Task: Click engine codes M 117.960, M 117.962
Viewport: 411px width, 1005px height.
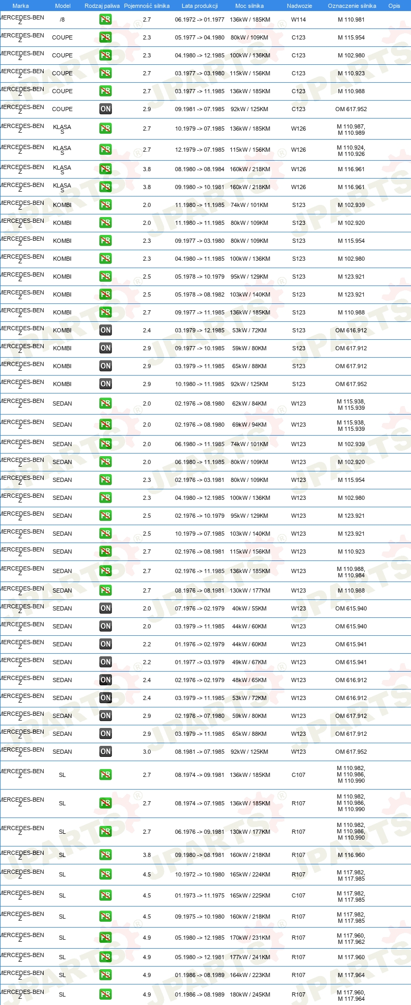Action: coord(351,939)
